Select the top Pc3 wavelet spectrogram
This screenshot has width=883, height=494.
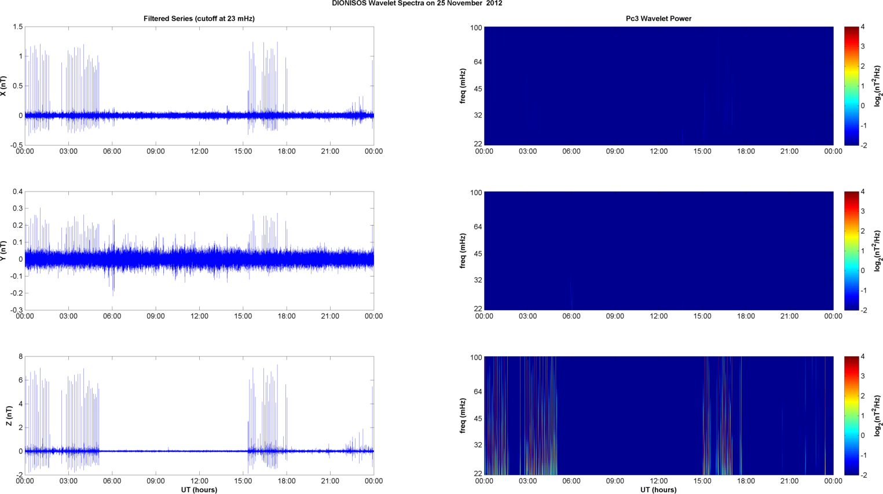658,86
